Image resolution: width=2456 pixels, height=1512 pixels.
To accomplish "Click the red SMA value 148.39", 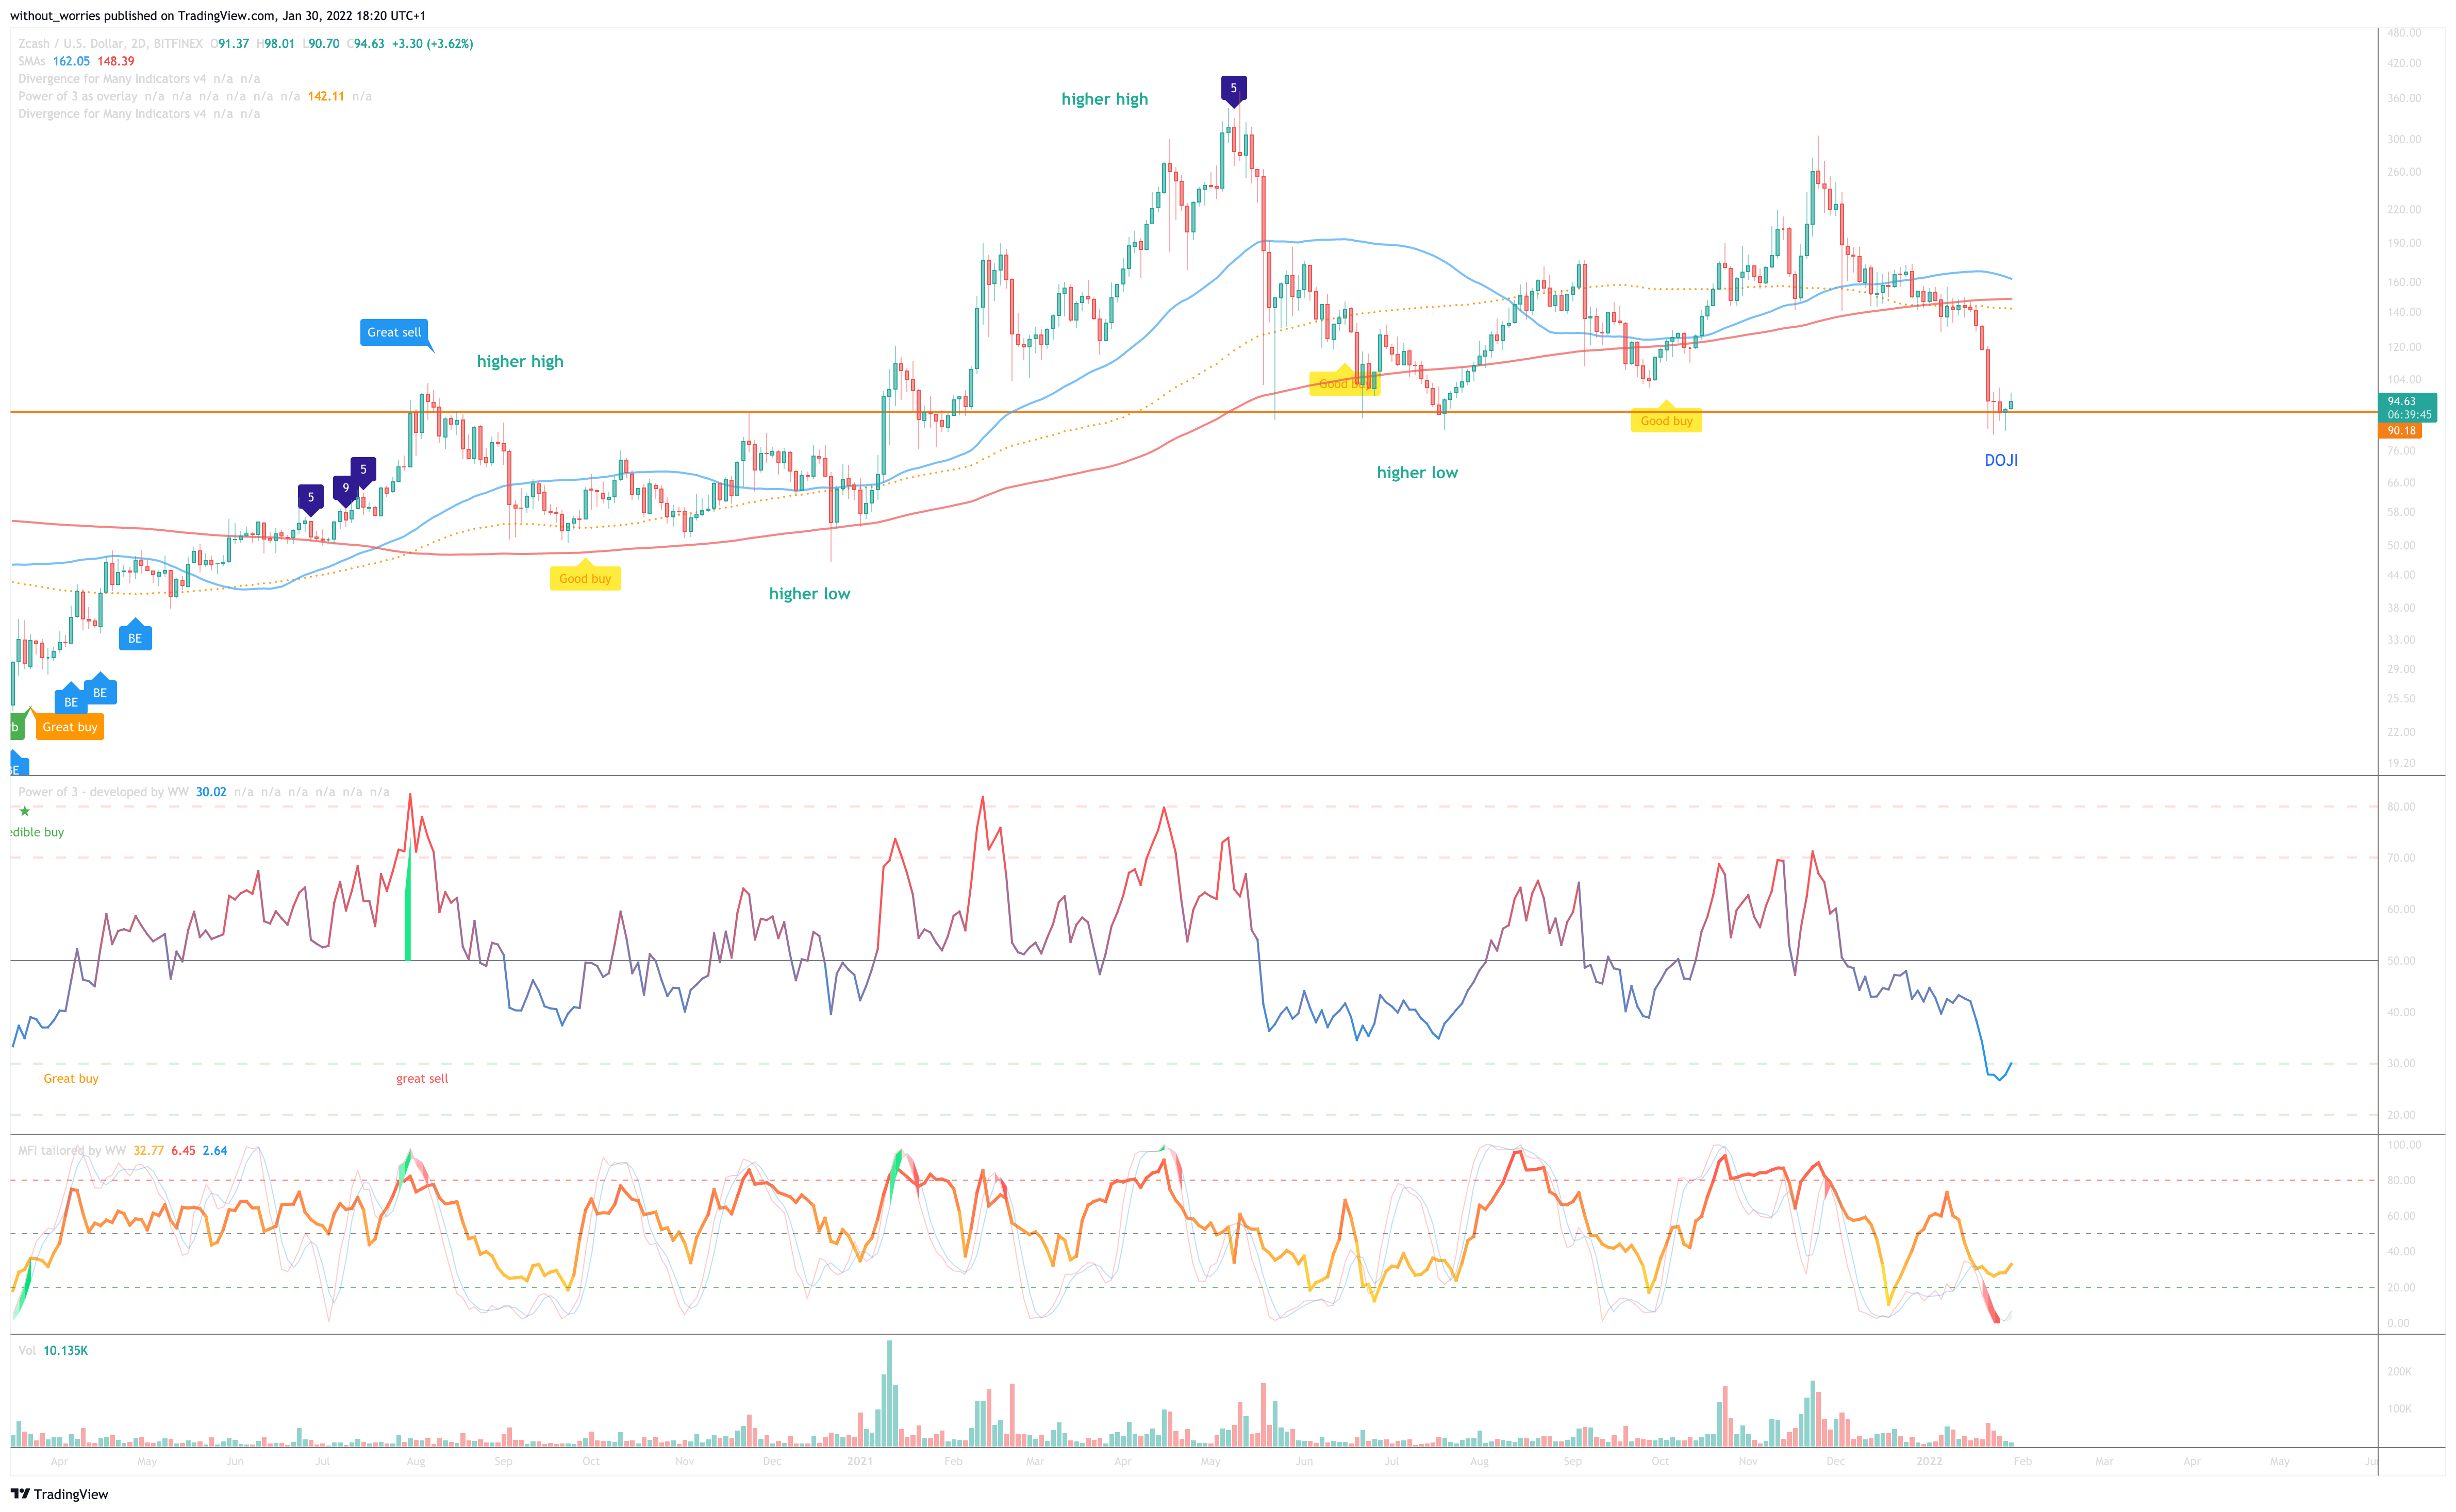I will pos(115,62).
